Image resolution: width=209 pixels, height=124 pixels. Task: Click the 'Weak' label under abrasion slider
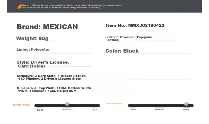(133, 109)
